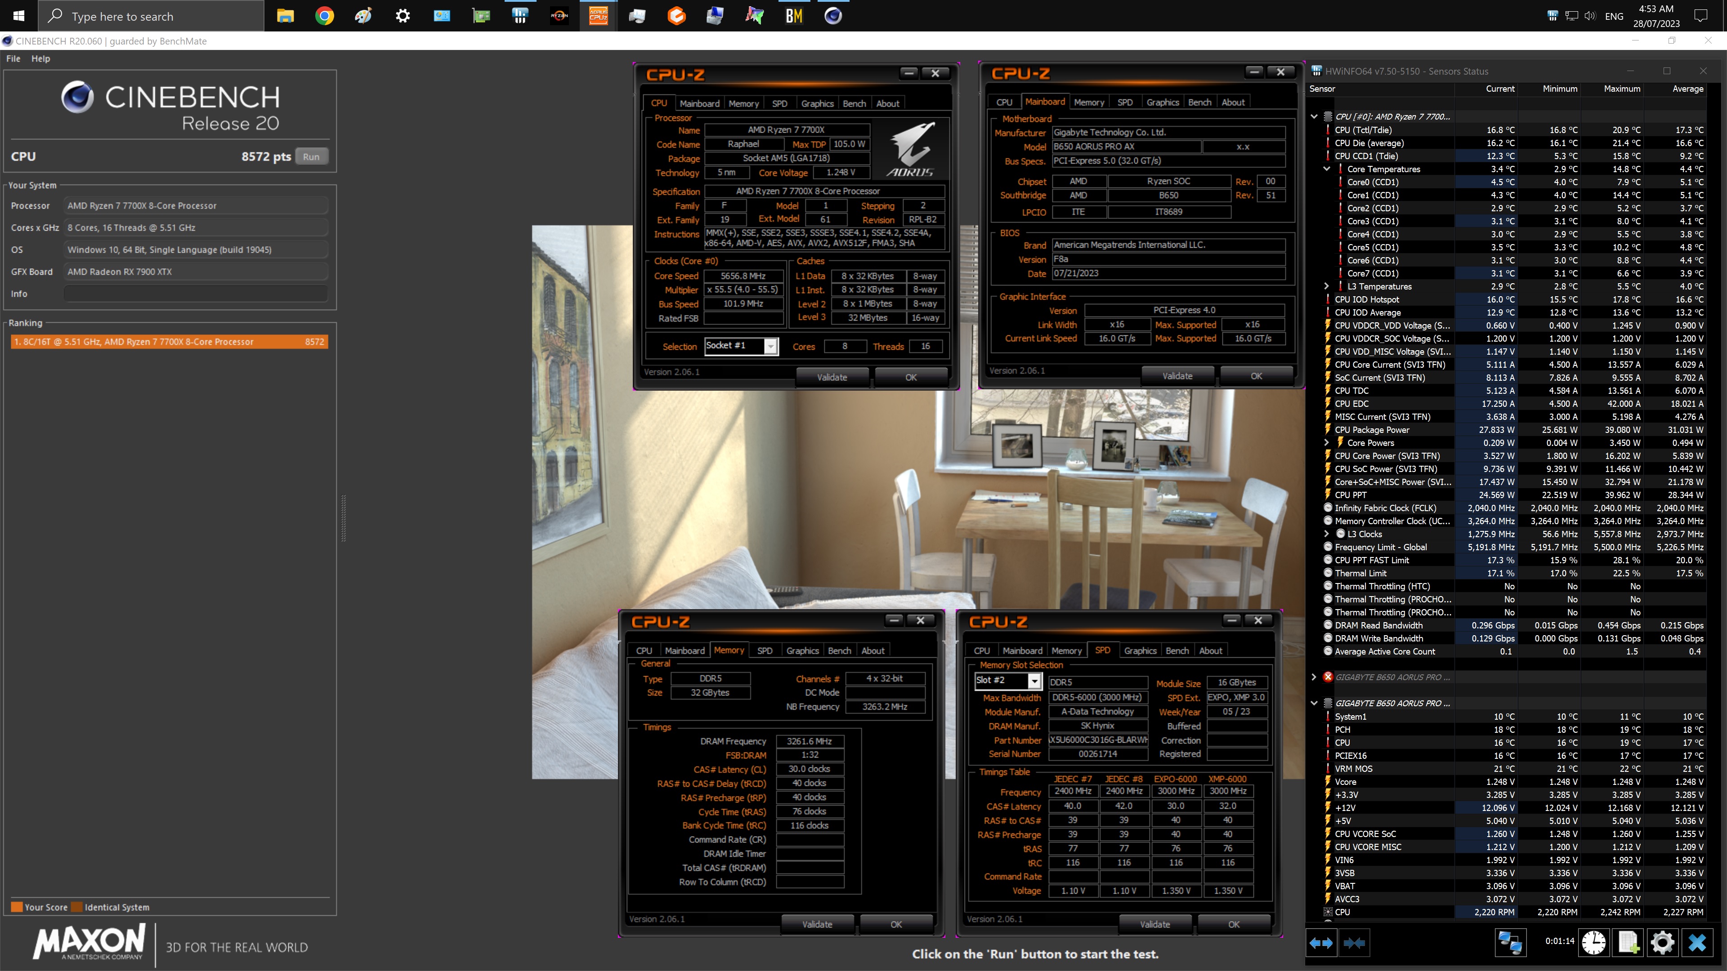Image resolution: width=1727 pixels, height=971 pixels.
Task: Select Graphics tab in CPU-Z Mainboard window
Action: coord(1163,102)
